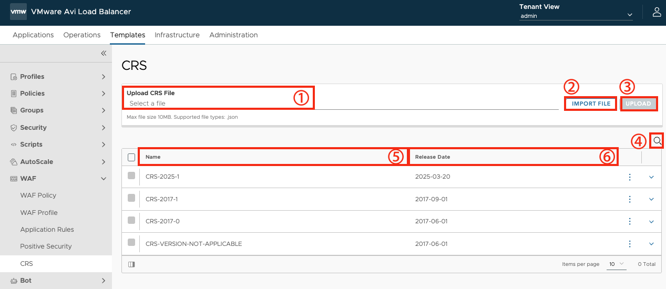Click the WAF firewall icon
Viewport: 666px width, 289px height.
[14, 179]
